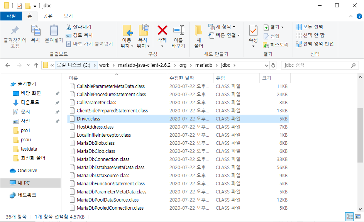The image size is (364, 222).
Task: Click Invert Selection (선택 영역 반전)
Action: pyautogui.click(x=315, y=44)
